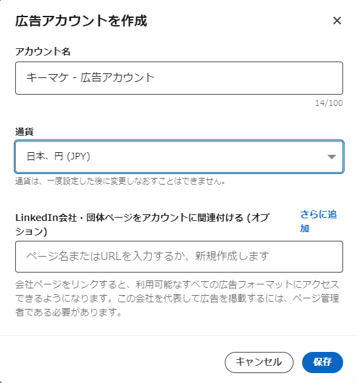Screen dimensions: 357x383
Task: Click the アカウント名 field label
Action: tap(43, 52)
